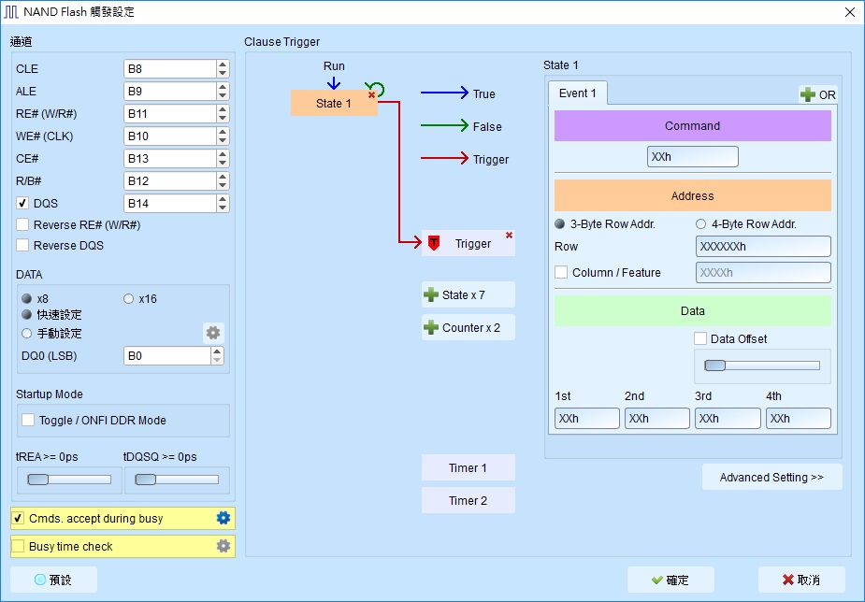
Task: Click the False green arrow legend
Action: point(444,125)
